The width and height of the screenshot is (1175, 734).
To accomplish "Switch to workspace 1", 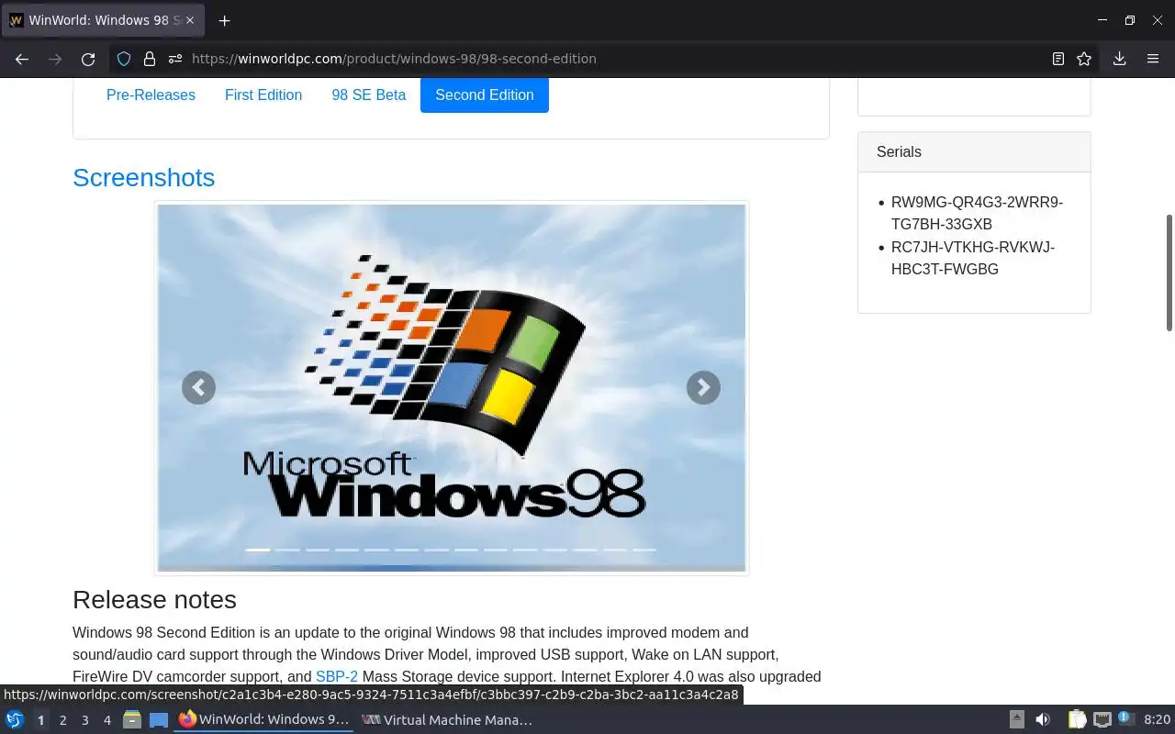I will (40, 720).
